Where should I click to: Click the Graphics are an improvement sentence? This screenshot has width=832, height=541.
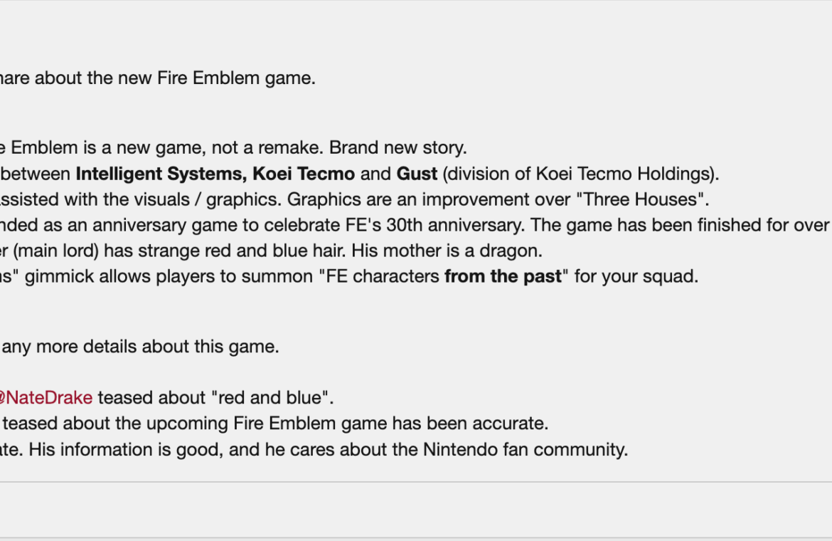(x=498, y=199)
